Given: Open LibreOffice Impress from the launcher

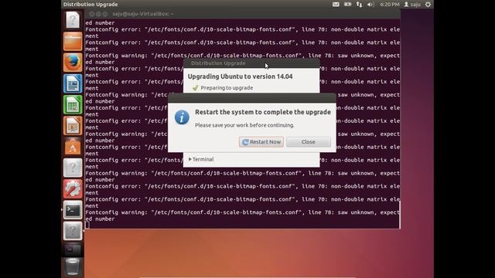Looking at the screenshot, I should [x=73, y=126].
